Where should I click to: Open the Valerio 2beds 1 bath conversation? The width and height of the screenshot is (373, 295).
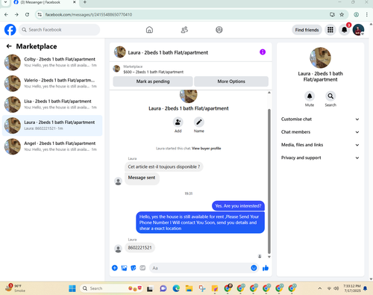(x=52, y=84)
